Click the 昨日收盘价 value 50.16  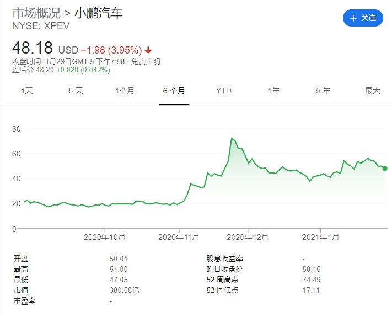click(312, 269)
